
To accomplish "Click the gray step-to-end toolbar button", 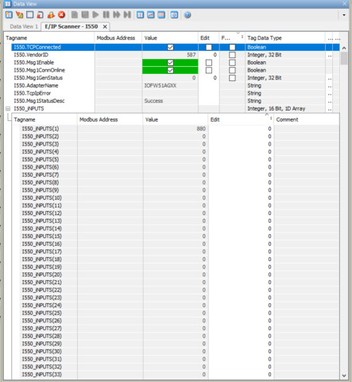I will [x=127, y=15].
